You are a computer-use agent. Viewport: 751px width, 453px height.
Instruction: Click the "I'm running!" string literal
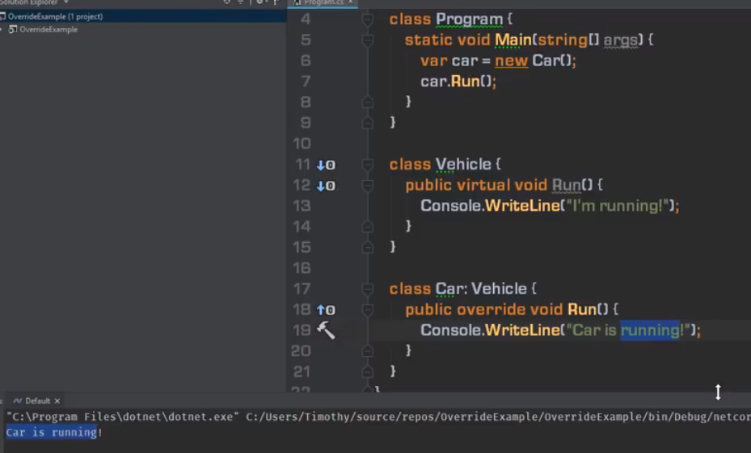(x=618, y=206)
